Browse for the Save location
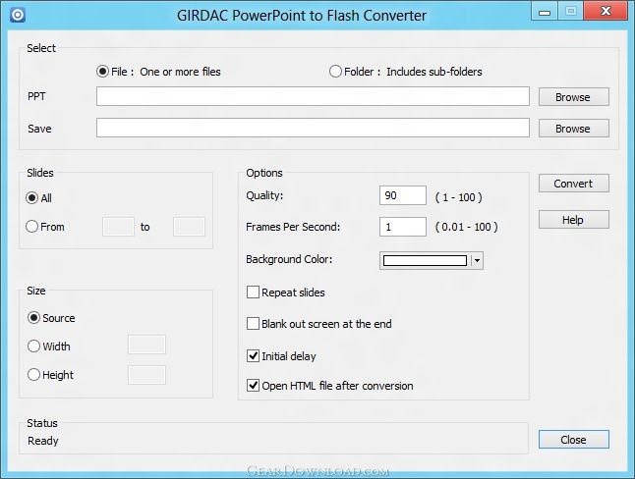 click(573, 129)
